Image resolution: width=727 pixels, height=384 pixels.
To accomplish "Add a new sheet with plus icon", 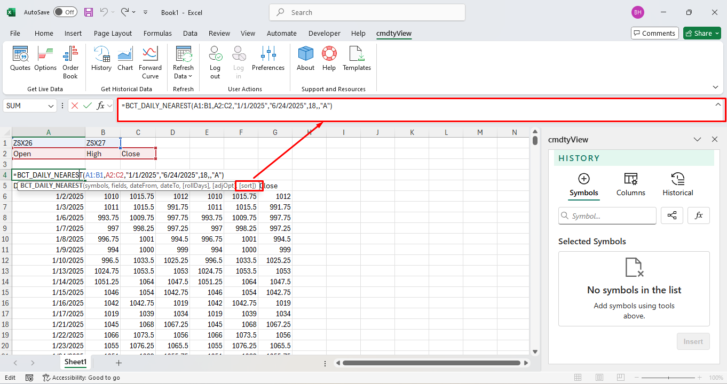I will [x=118, y=363].
